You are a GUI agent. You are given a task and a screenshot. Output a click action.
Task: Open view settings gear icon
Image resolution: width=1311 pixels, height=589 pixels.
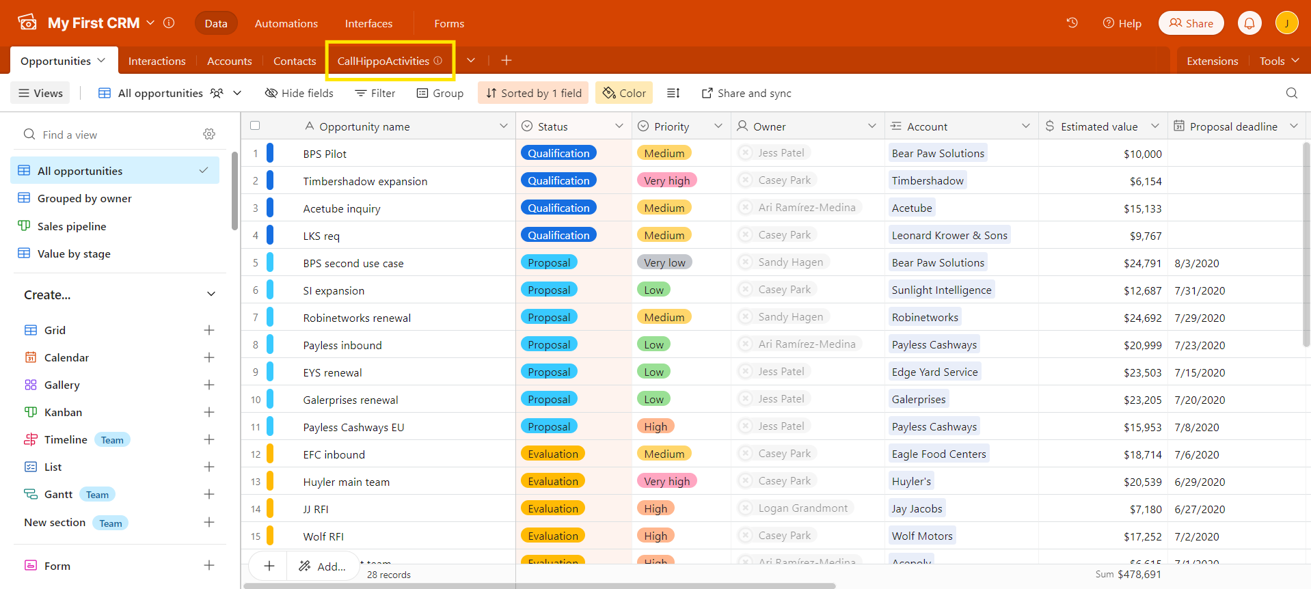coord(209,135)
